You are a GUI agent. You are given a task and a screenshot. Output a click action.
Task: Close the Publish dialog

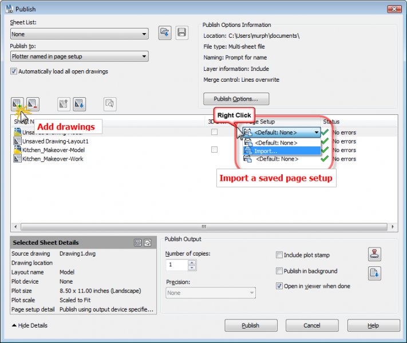(x=394, y=9)
